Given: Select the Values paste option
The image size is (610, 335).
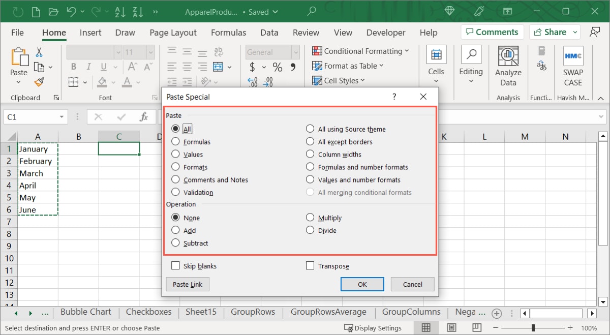Looking at the screenshot, I should [176, 154].
